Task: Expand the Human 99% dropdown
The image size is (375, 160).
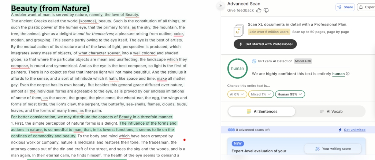Action: pos(290,94)
